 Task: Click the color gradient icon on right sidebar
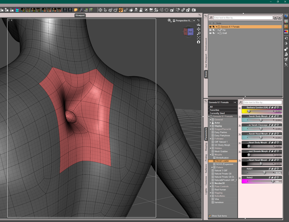(x=286, y=31)
